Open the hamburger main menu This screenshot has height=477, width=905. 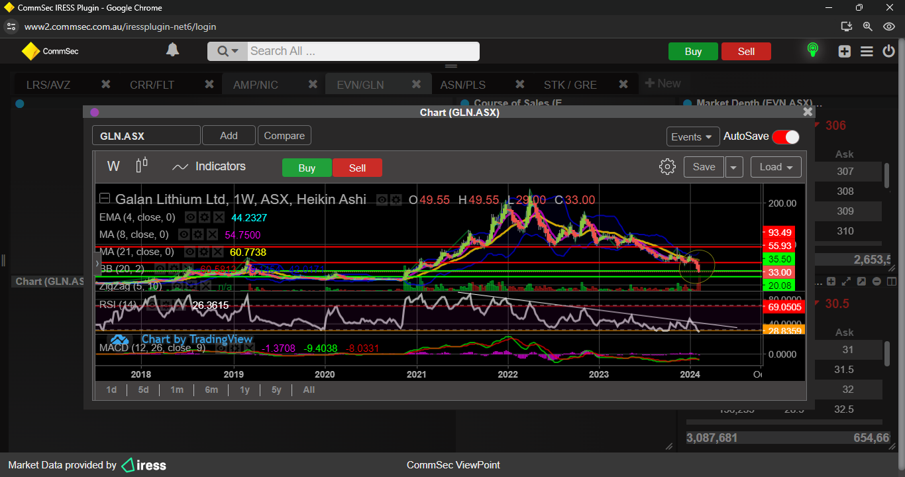(867, 51)
